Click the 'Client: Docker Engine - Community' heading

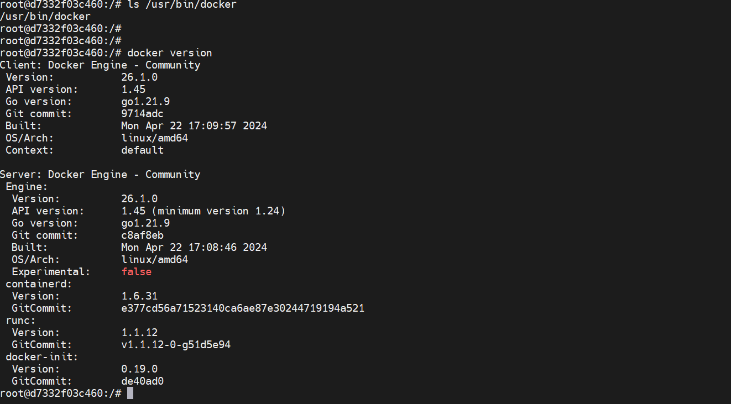coord(100,65)
